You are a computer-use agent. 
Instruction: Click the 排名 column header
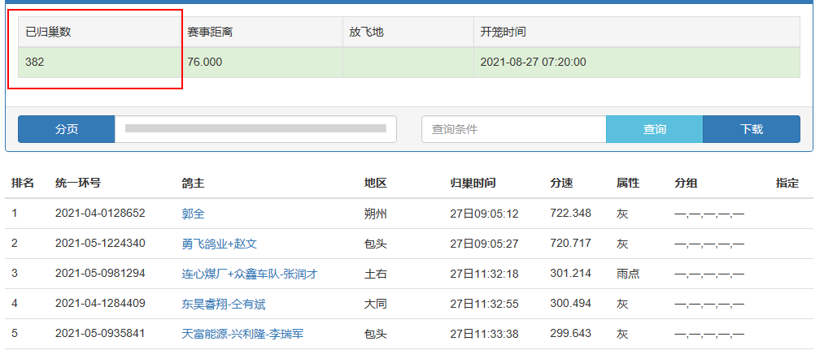tap(22, 184)
